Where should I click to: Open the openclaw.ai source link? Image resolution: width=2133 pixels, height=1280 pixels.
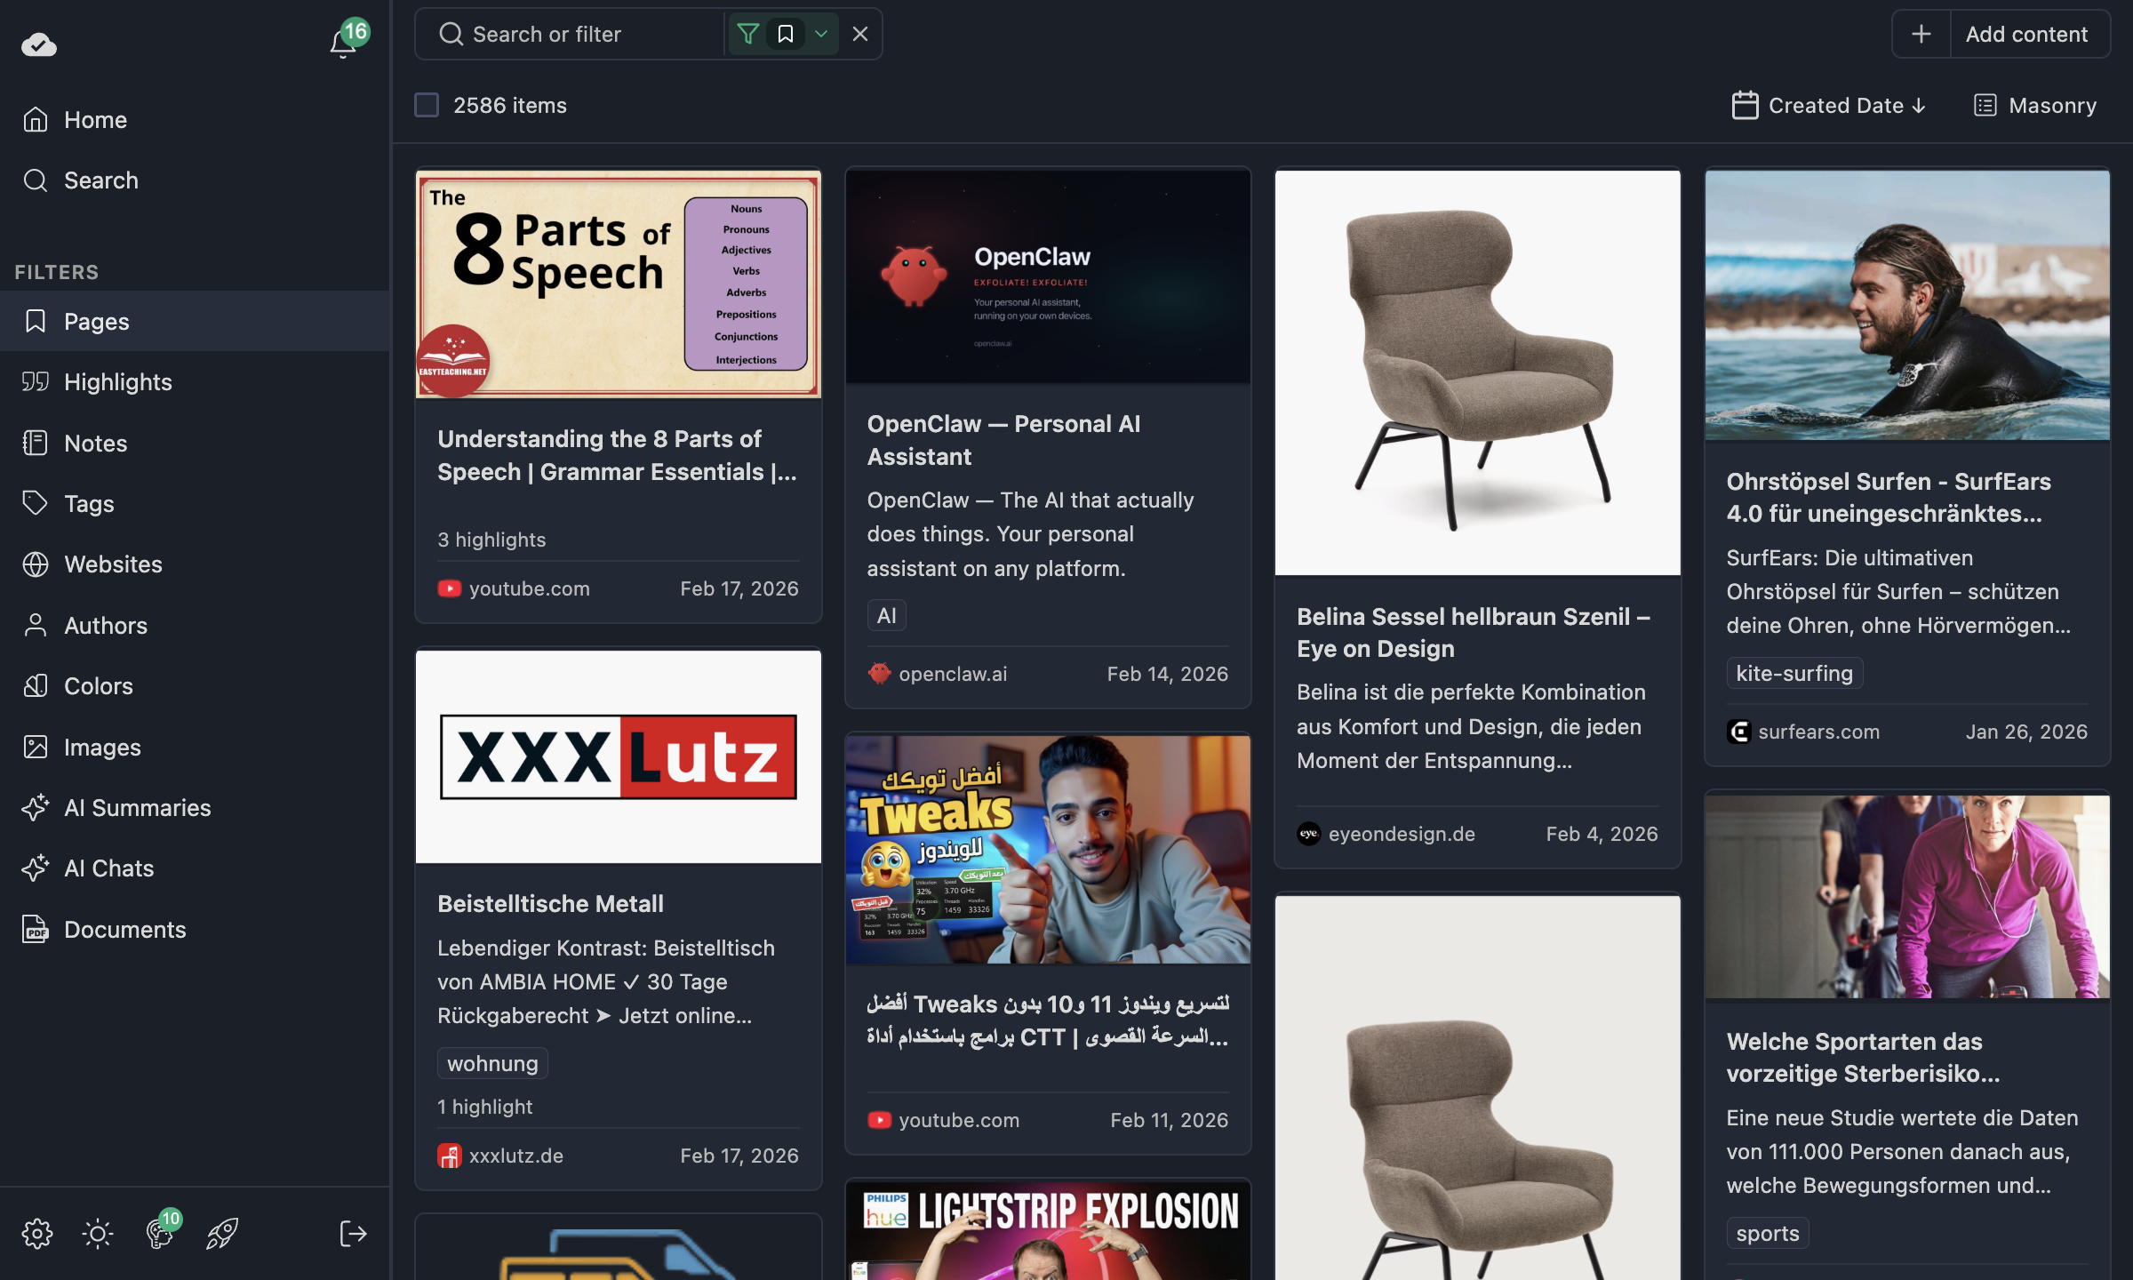click(952, 674)
